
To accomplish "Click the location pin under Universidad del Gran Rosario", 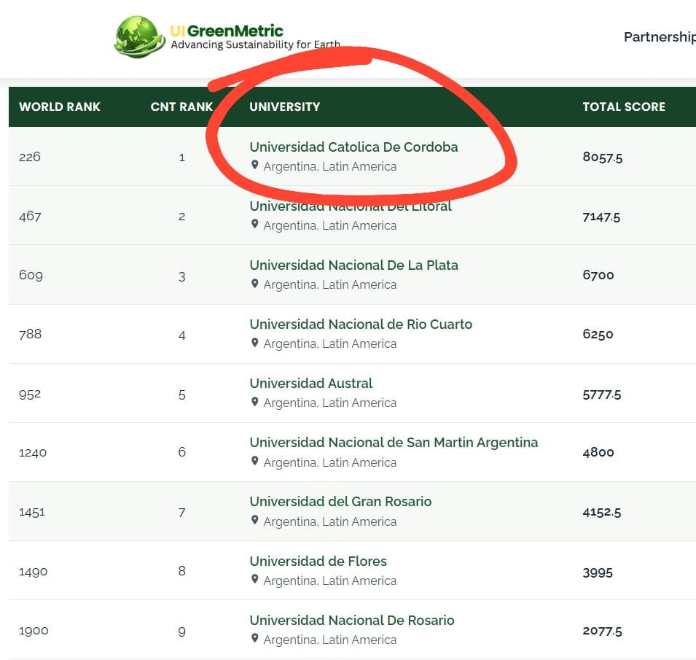I will 255,520.
